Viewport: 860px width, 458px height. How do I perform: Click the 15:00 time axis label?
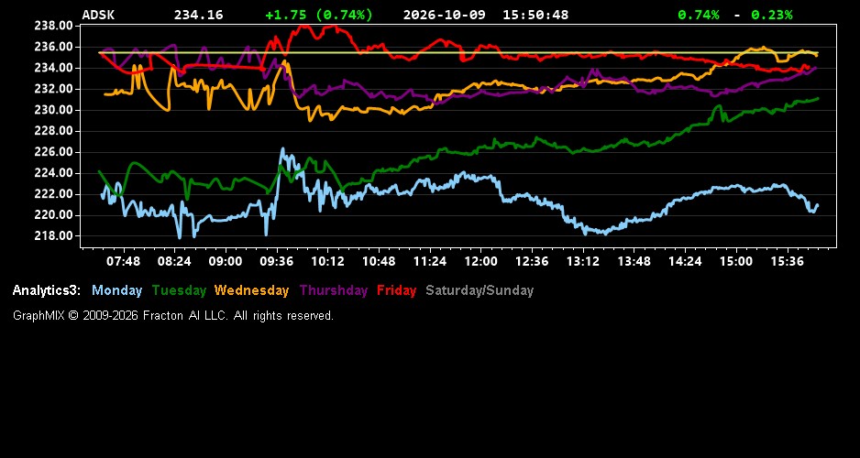pyautogui.click(x=736, y=261)
